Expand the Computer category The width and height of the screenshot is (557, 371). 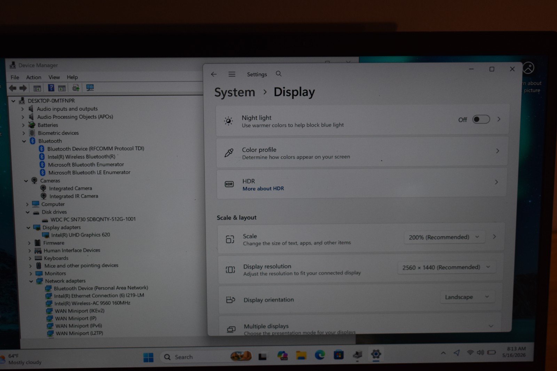click(27, 204)
